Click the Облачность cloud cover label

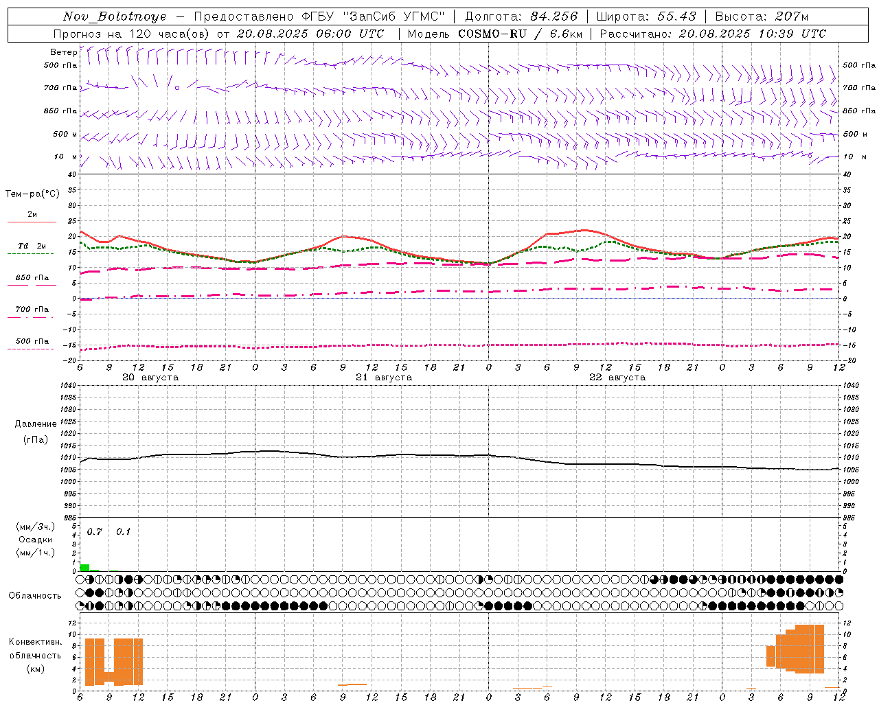tap(35, 596)
